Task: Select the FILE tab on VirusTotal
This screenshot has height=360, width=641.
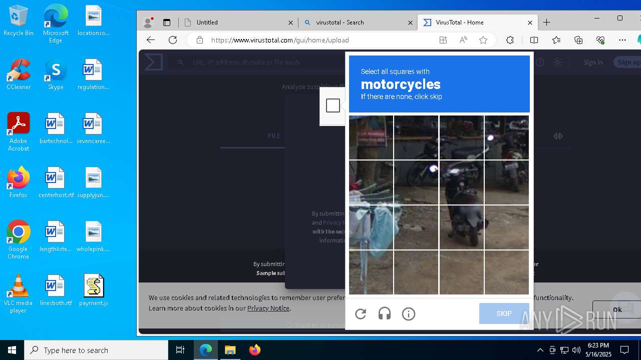Action: pos(274,136)
